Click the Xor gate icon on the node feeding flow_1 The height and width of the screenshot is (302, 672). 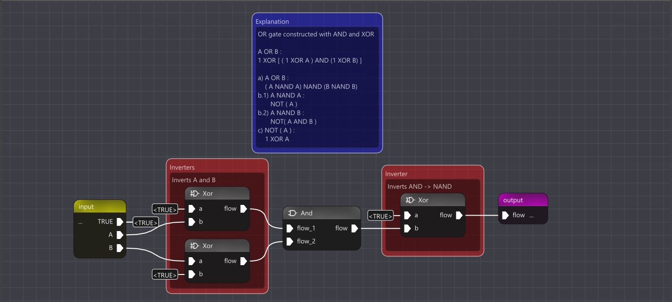[x=195, y=193]
